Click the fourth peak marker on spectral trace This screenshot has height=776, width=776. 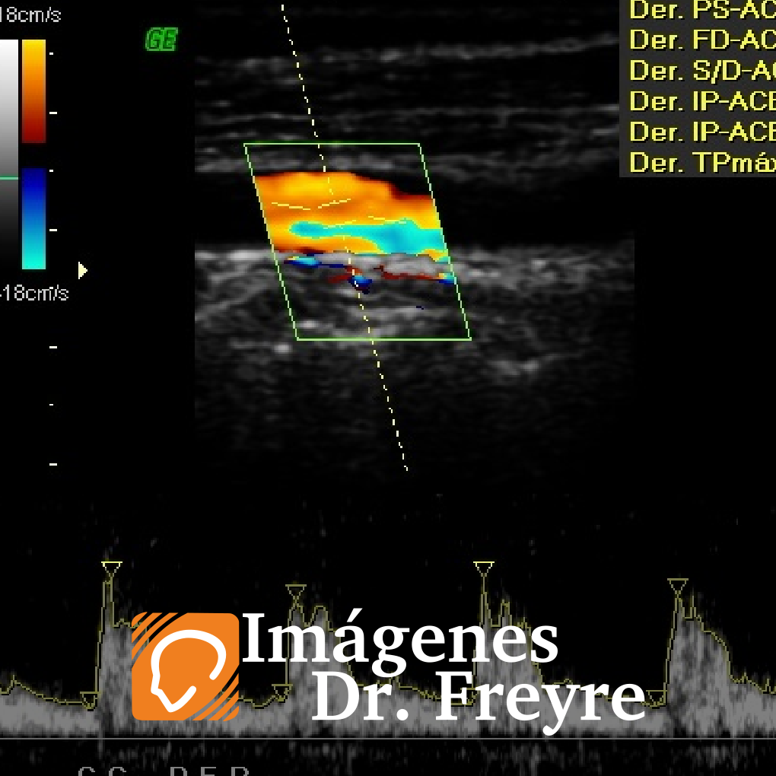[678, 584]
